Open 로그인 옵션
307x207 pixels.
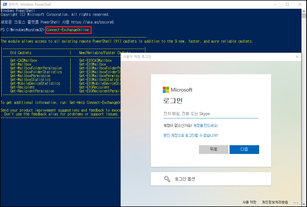point(211,179)
